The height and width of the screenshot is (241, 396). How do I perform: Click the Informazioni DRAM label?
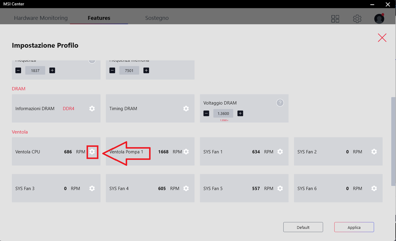[x=35, y=109]
